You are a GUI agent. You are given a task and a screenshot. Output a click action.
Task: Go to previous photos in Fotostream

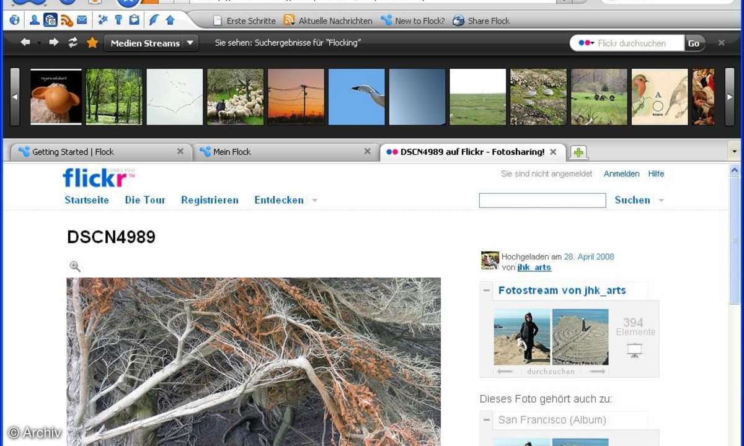coord(505,372)
